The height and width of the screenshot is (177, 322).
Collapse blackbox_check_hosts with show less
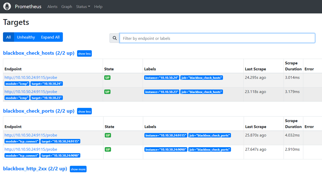coord(84,53)
